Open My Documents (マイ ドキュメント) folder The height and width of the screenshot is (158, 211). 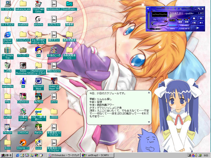tap(8, 21)
